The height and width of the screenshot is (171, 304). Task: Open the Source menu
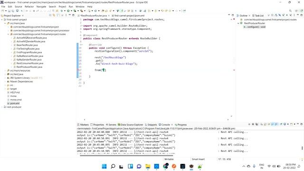[x=18, y=7]
